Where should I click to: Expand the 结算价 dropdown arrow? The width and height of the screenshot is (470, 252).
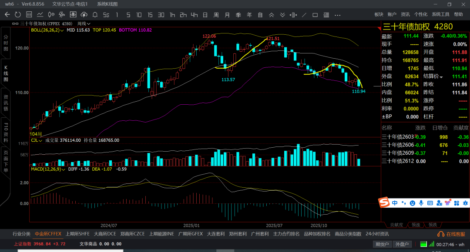point(441,77)
